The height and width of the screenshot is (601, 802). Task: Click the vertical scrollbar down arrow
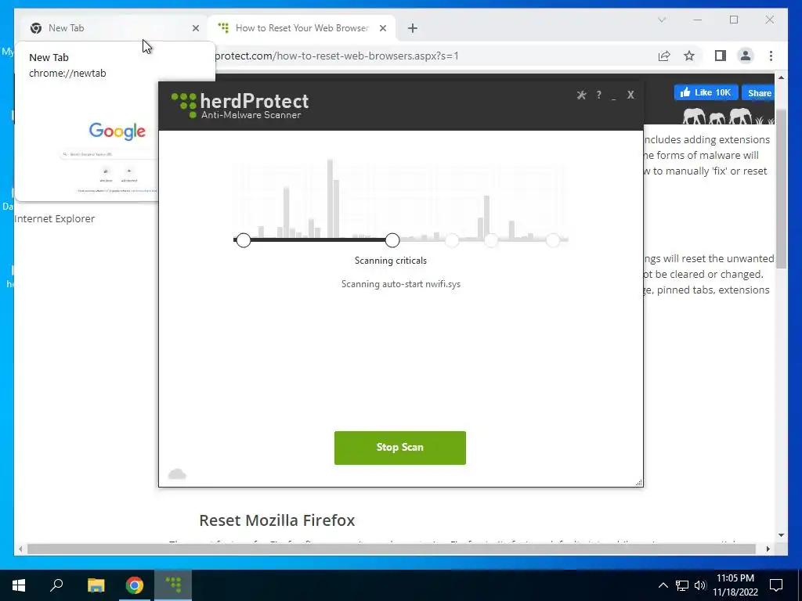point(781,535)
